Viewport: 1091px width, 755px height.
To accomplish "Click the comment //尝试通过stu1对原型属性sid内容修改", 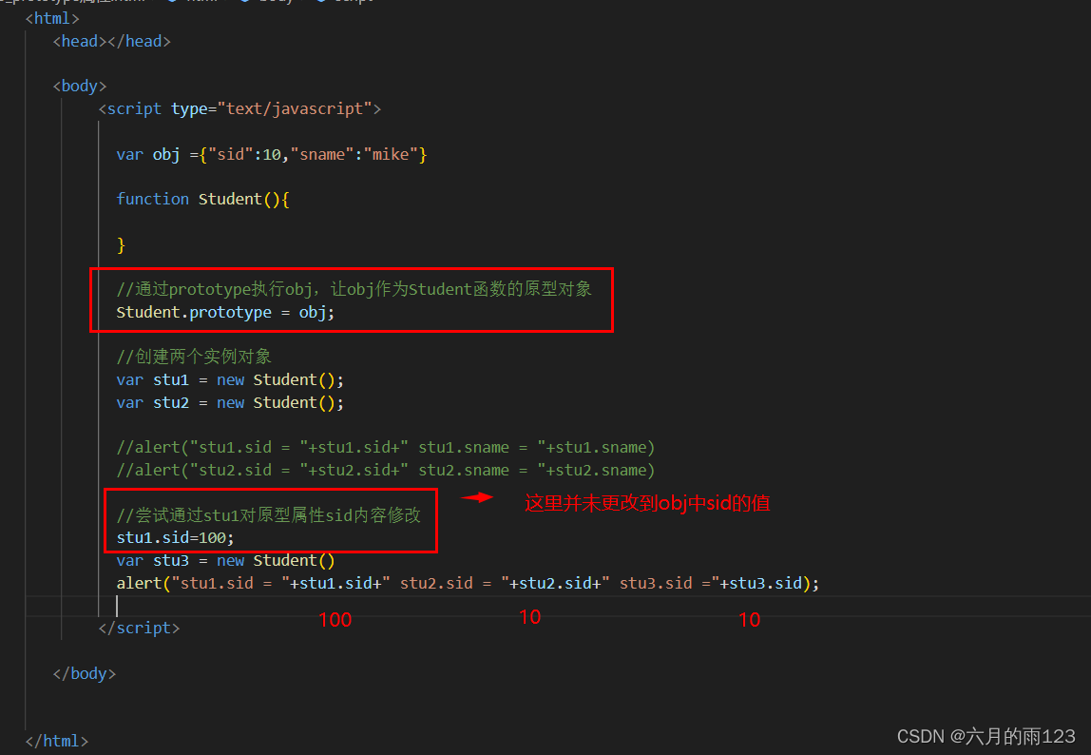I will [x=269, y=515].
